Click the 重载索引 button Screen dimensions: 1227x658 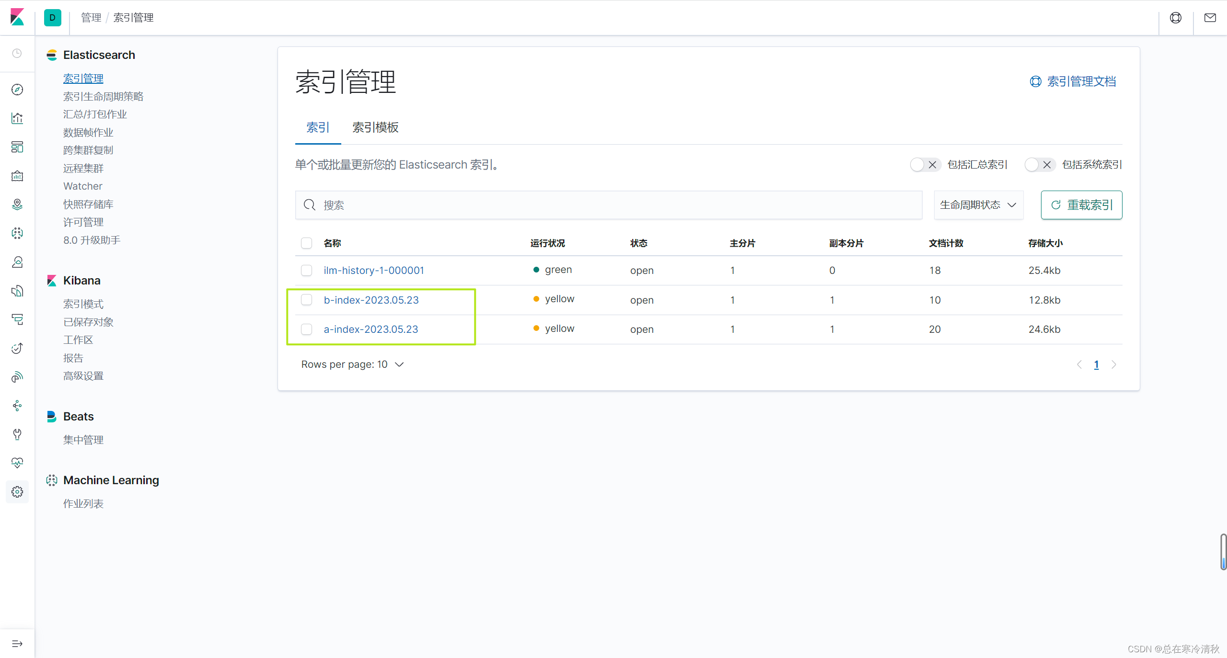tap(1081, 205)
